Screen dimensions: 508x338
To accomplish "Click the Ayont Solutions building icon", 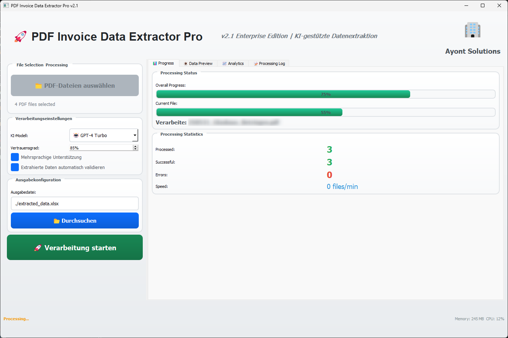I will 472,30.
